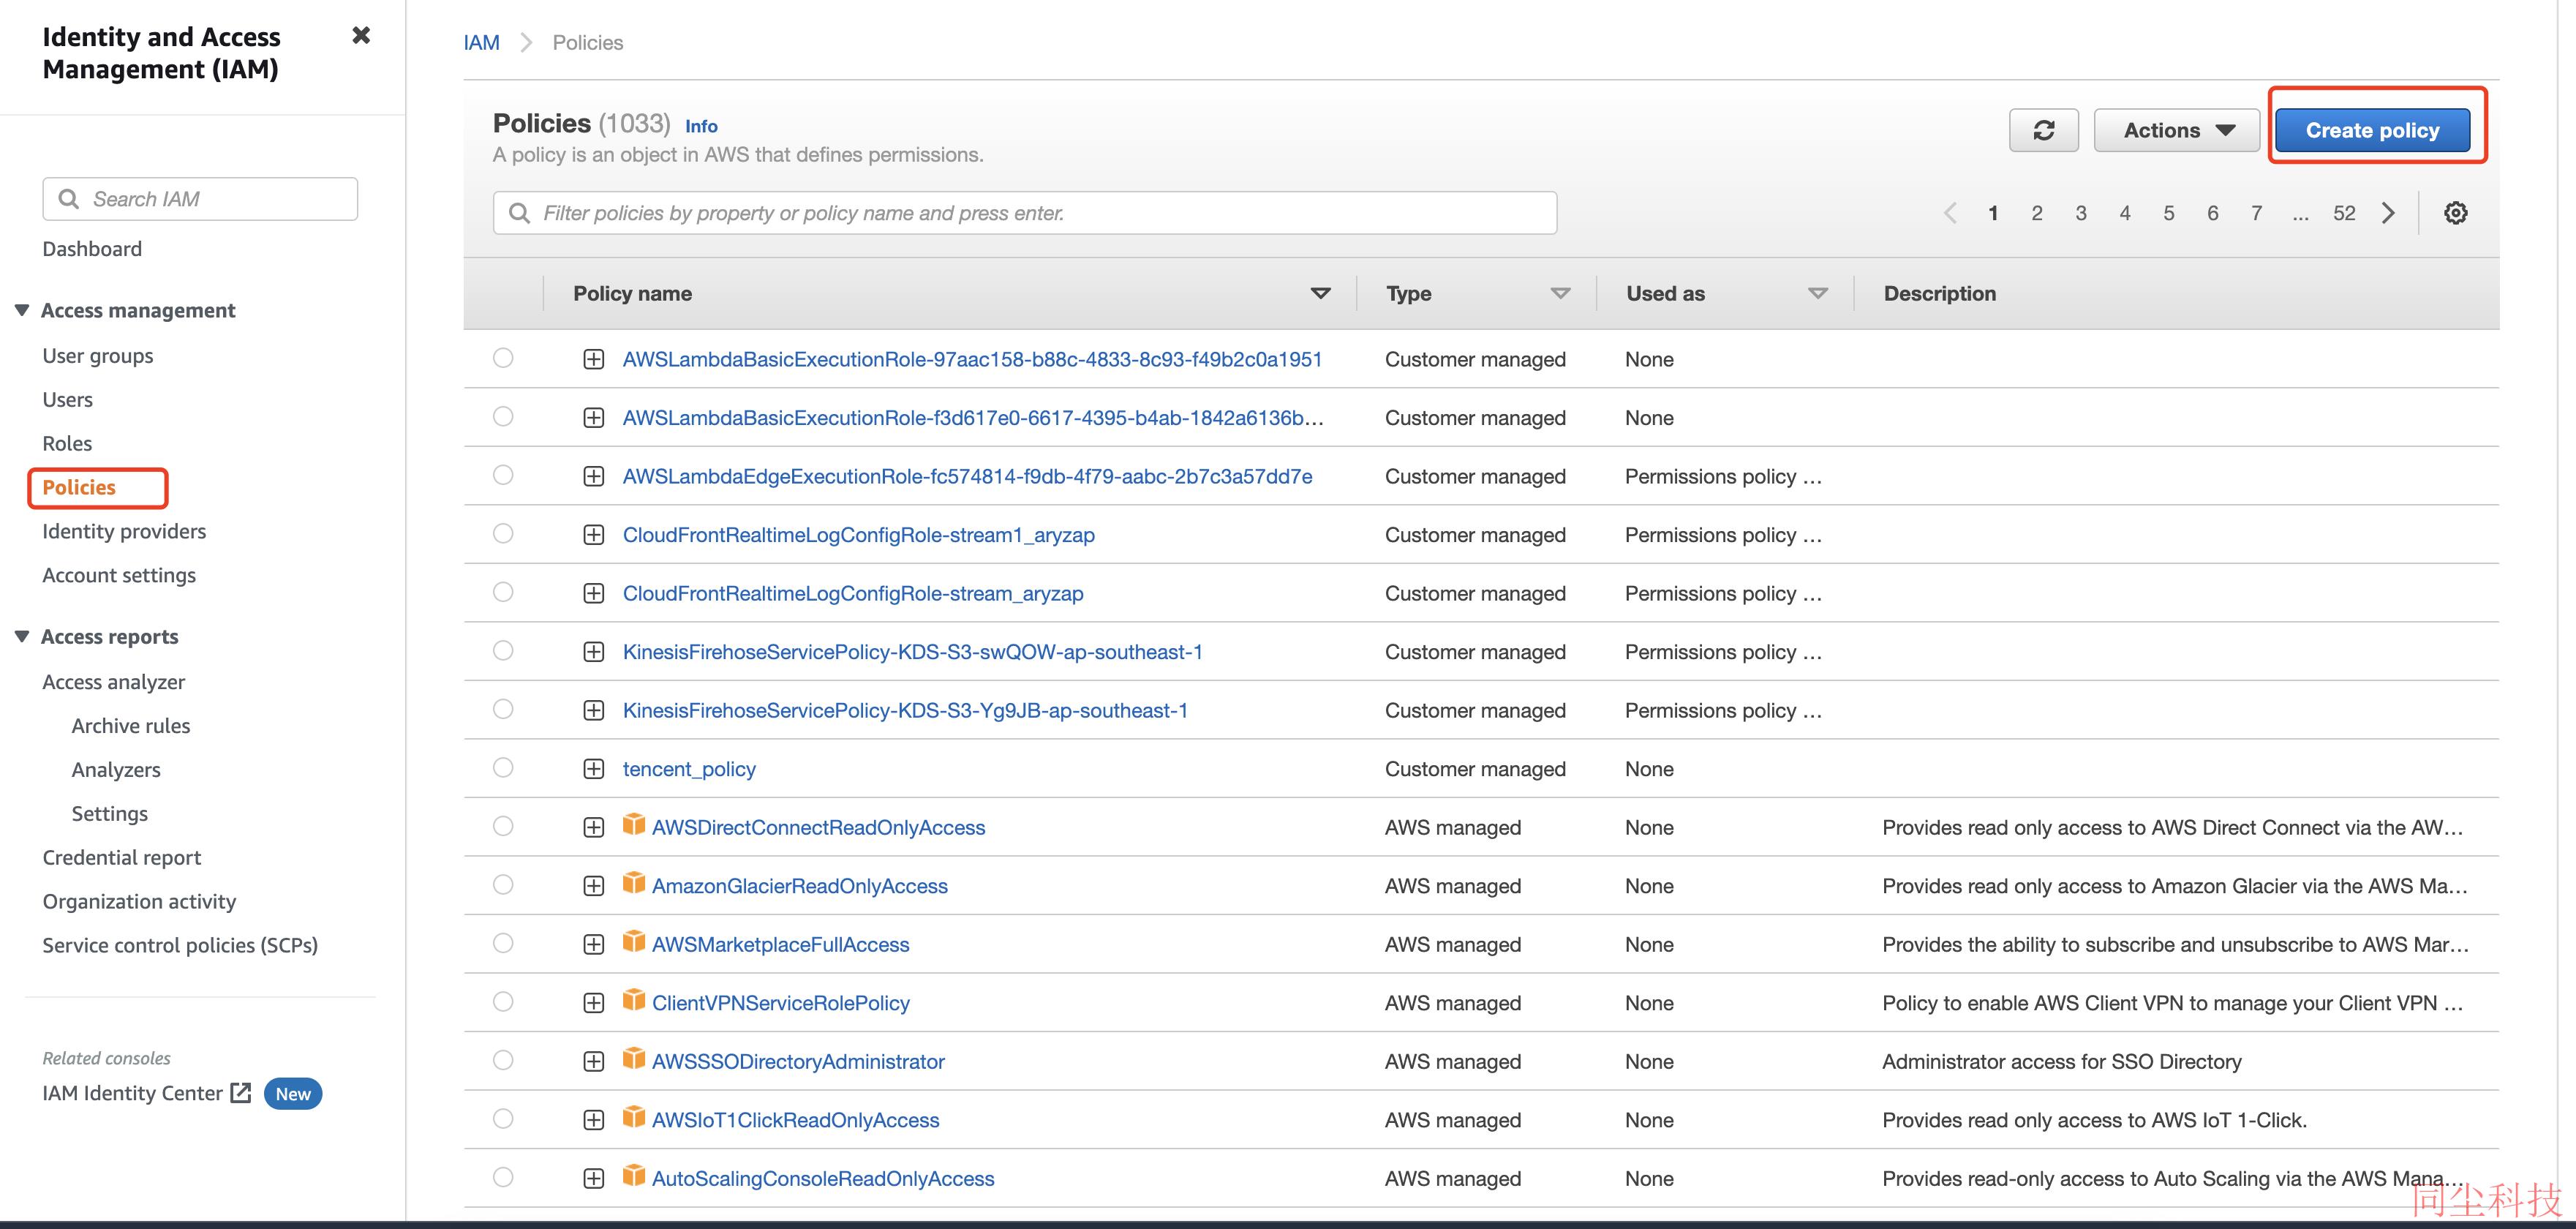Open Access analyzer in sidebar
The height and width of the screenshot is (1229, 2576).
point(114,682)
